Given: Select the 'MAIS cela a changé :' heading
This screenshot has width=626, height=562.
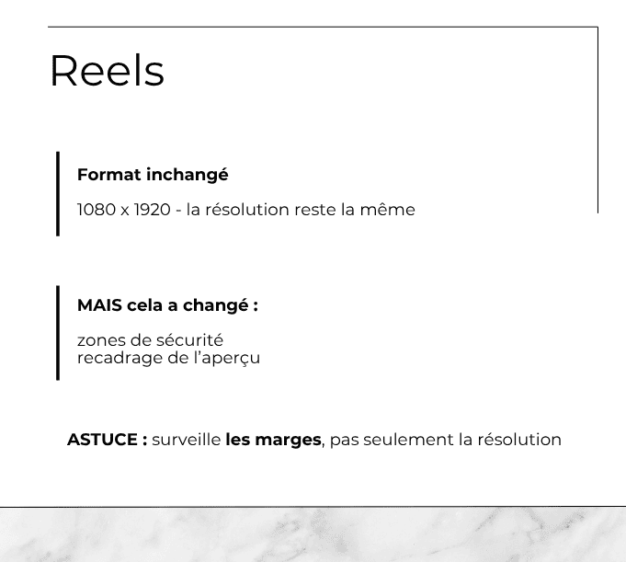Looking at the screenshot, I should tap(167, 305).
